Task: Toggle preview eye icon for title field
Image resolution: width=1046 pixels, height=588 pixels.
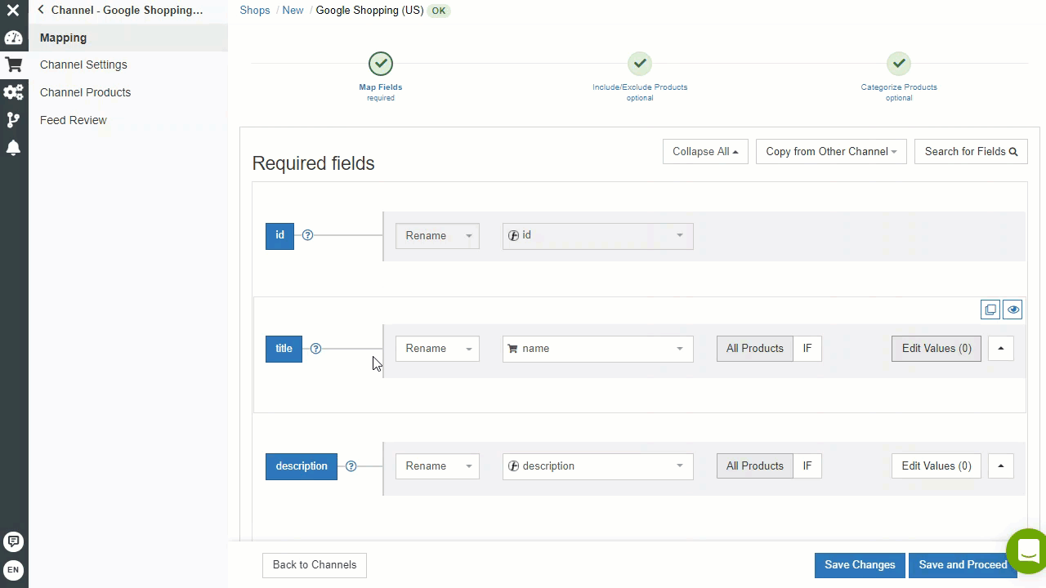Action: pyautogui.click(x=1012, y=310)
